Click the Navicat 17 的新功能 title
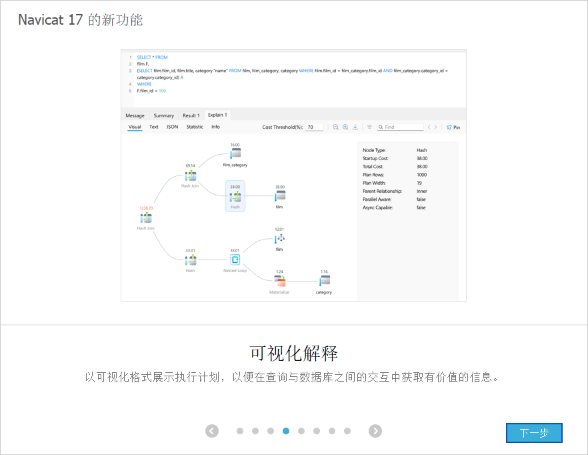Screen dimensions: 588x455 (80, 20)
